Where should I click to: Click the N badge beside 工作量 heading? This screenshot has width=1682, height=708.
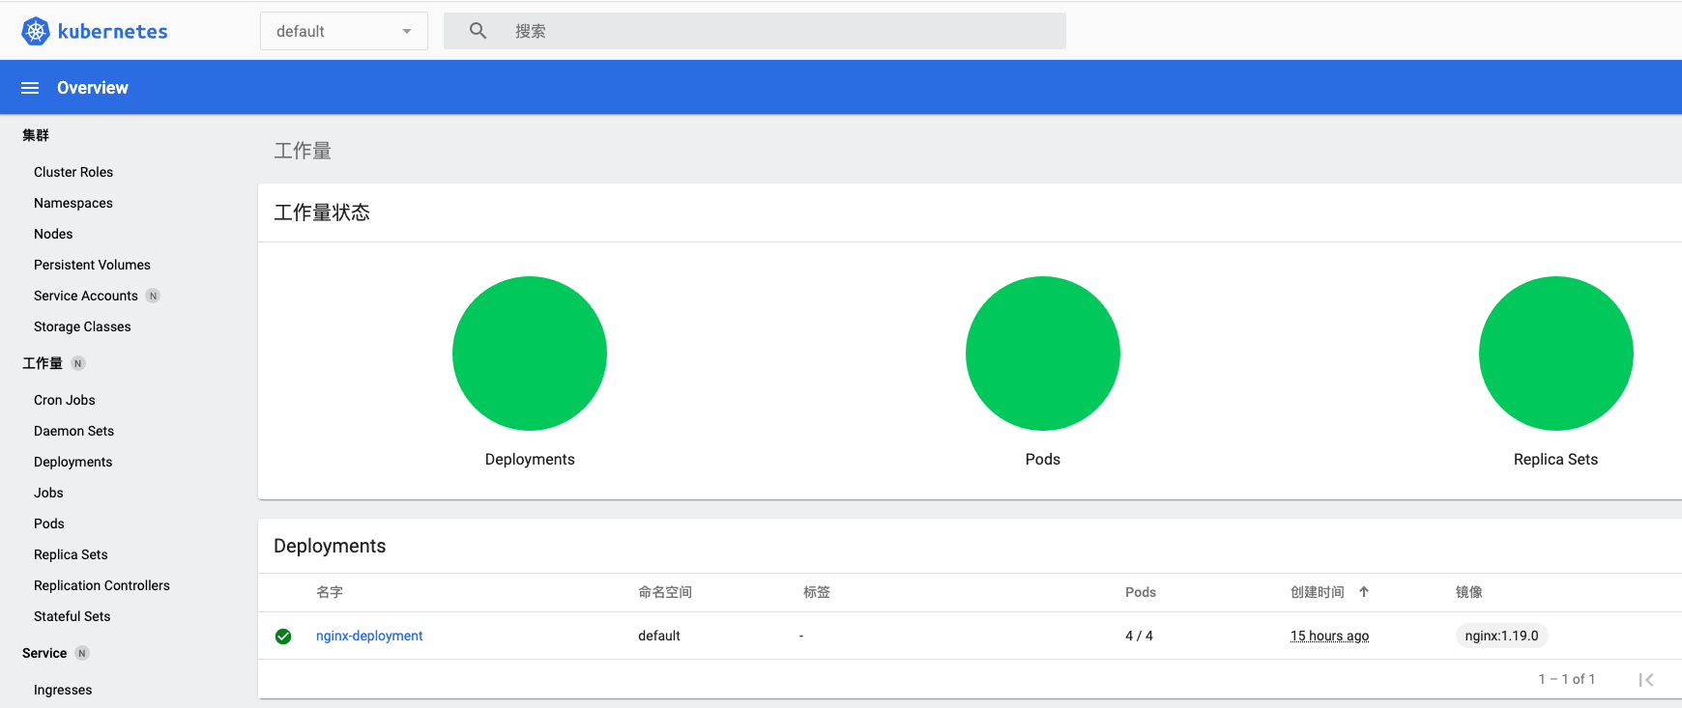click(78, 363)
